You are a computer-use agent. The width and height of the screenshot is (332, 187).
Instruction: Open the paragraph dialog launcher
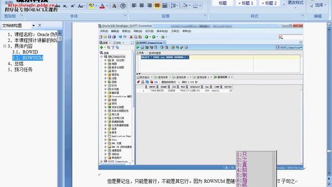click(x=205, y=15)
